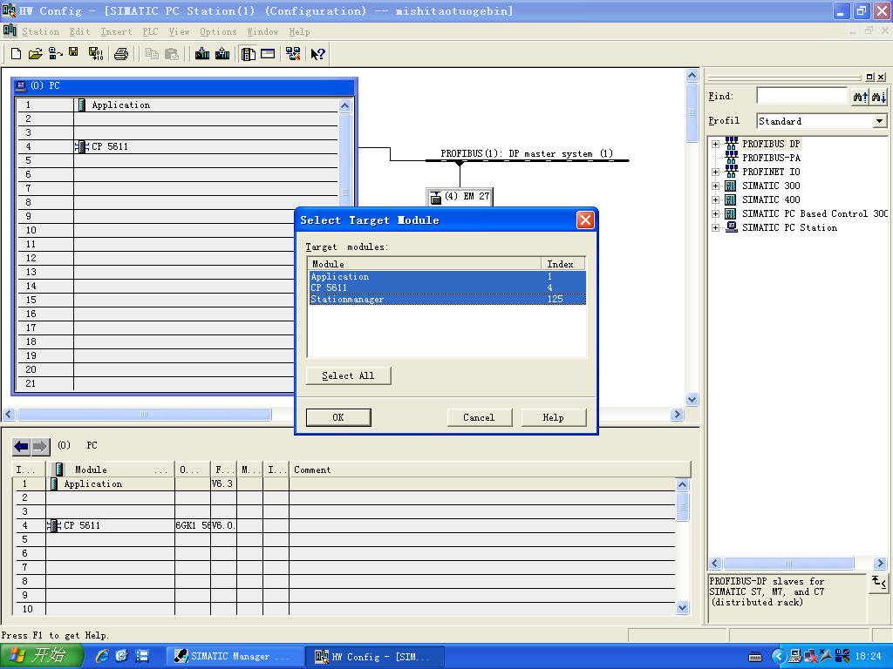Click the context Help pointer icon
Image resolution: width=893 pixels, height=669 pixels.
pos(317,54)
